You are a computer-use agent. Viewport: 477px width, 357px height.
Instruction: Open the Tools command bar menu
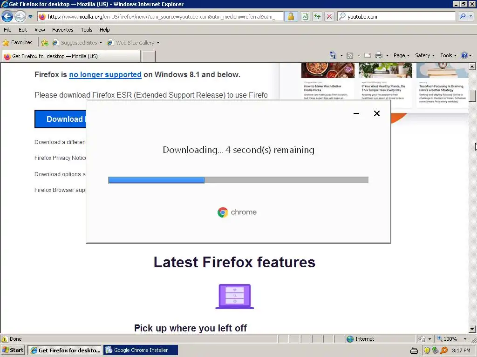tap(448, 56)
